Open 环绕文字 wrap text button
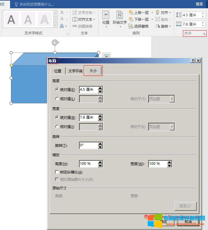Image resolution: width=208 pixels, height=230 pixels. pyautogui.click(x=120, y=19)
